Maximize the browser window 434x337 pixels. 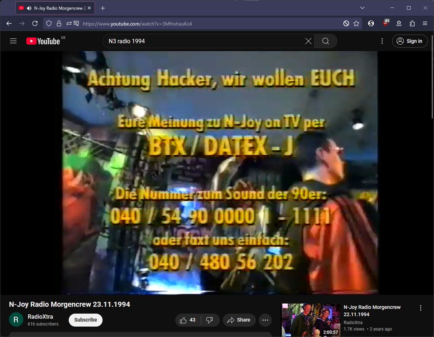click(x=409, y=8)
